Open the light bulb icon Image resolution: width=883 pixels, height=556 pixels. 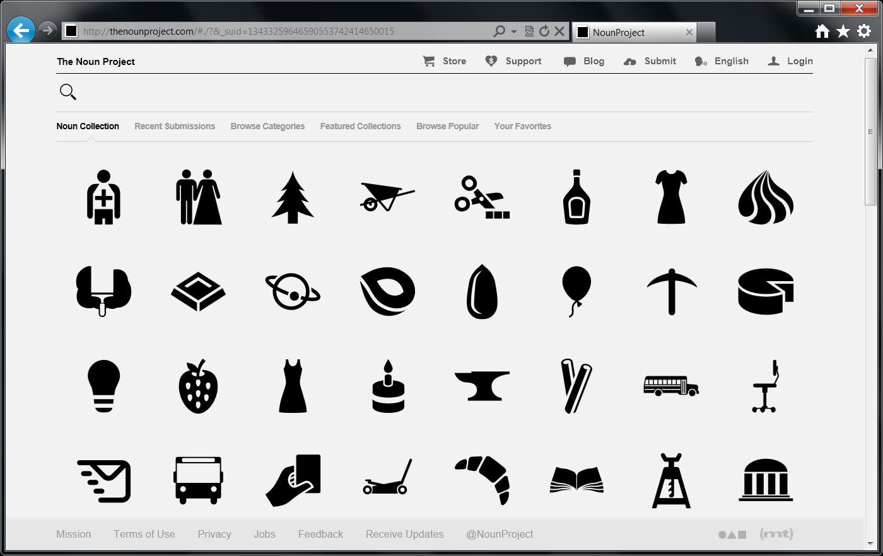pos(103,386)
